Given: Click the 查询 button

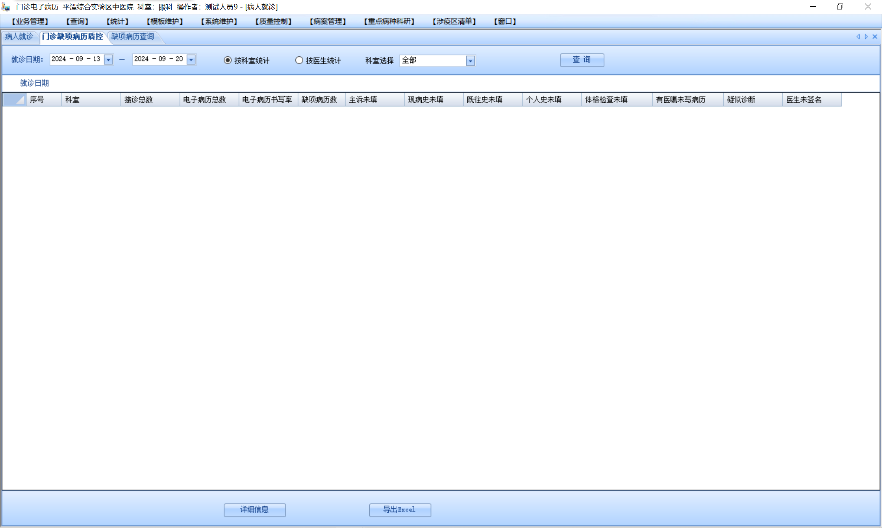Looking at the screenshot, I should pyautogui.click(x=582, y=60).
